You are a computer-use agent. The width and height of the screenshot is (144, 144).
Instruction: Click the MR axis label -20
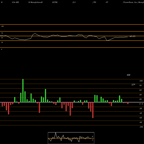tap(141, 109)
